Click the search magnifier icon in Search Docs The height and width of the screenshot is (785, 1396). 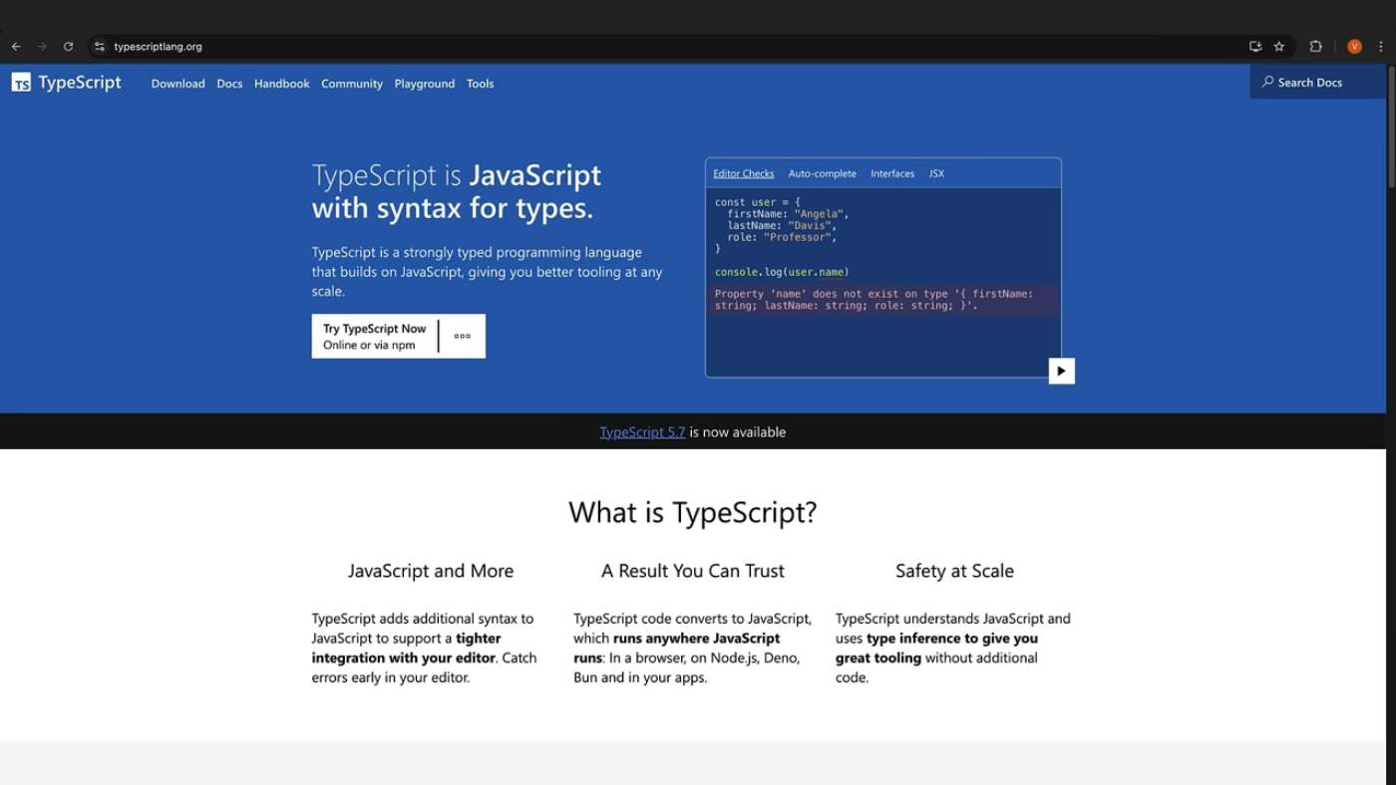coord(1267,82)
